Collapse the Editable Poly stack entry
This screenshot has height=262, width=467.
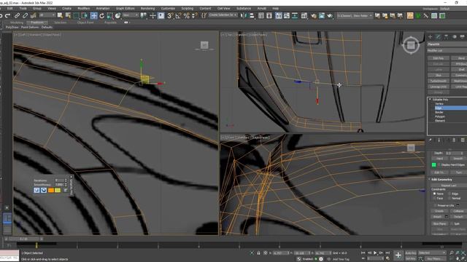[x=430, y=100]
